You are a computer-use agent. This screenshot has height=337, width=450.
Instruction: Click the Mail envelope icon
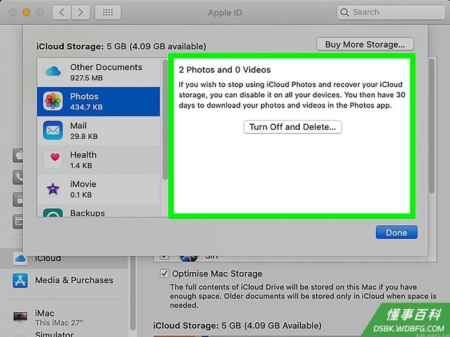(53, 130)
